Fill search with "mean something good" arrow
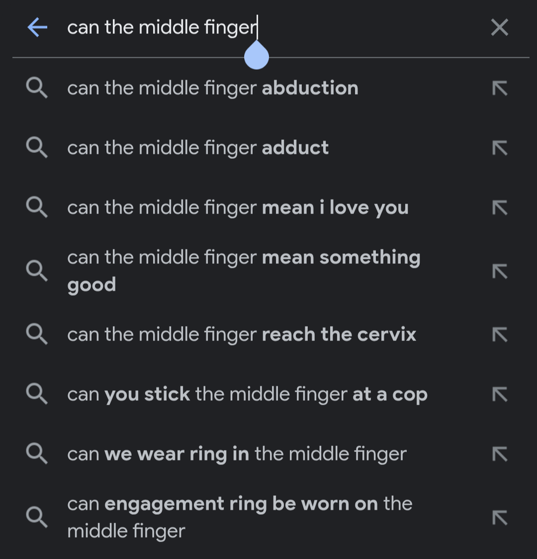The width and height of the screenshot is (537, 559). click(x=499, y=271)
